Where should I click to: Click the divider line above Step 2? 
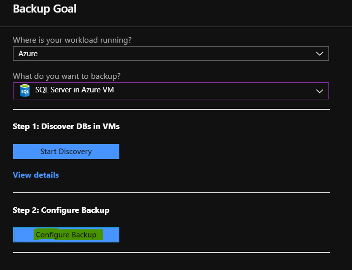click(x=171, y=193)
